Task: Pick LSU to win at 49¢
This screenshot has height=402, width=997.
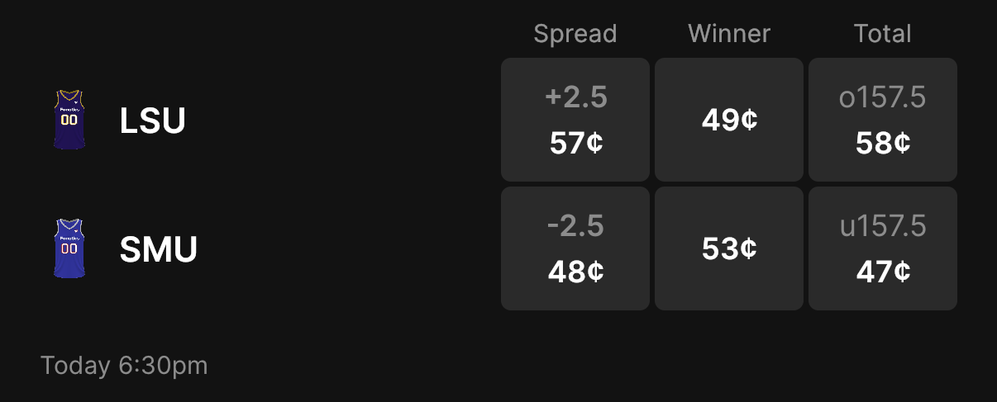Action: [x=729, y=120]
